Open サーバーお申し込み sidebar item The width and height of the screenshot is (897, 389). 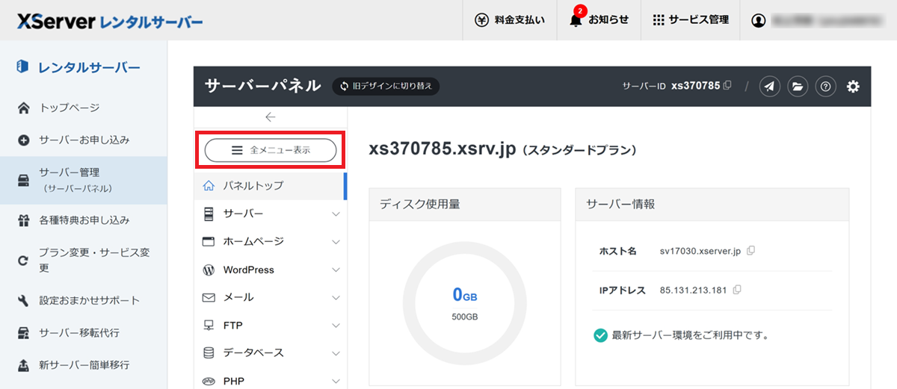click(84, 140)
